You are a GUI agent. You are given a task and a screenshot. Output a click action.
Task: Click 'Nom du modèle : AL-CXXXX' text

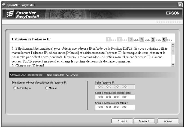click(x=62, y=75)
